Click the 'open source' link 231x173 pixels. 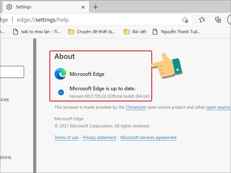(218, 107)
